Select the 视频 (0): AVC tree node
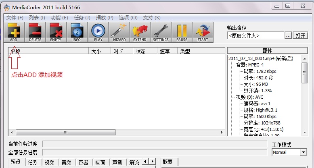This screenshot has width=314, height=168. [x=249, y=97]
